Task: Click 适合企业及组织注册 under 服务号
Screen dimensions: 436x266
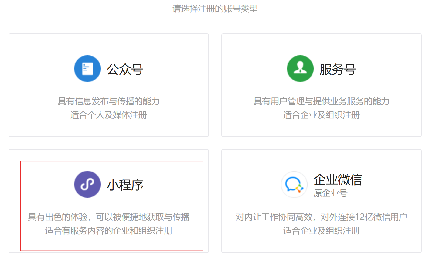Action: click(x=322, y=115)
